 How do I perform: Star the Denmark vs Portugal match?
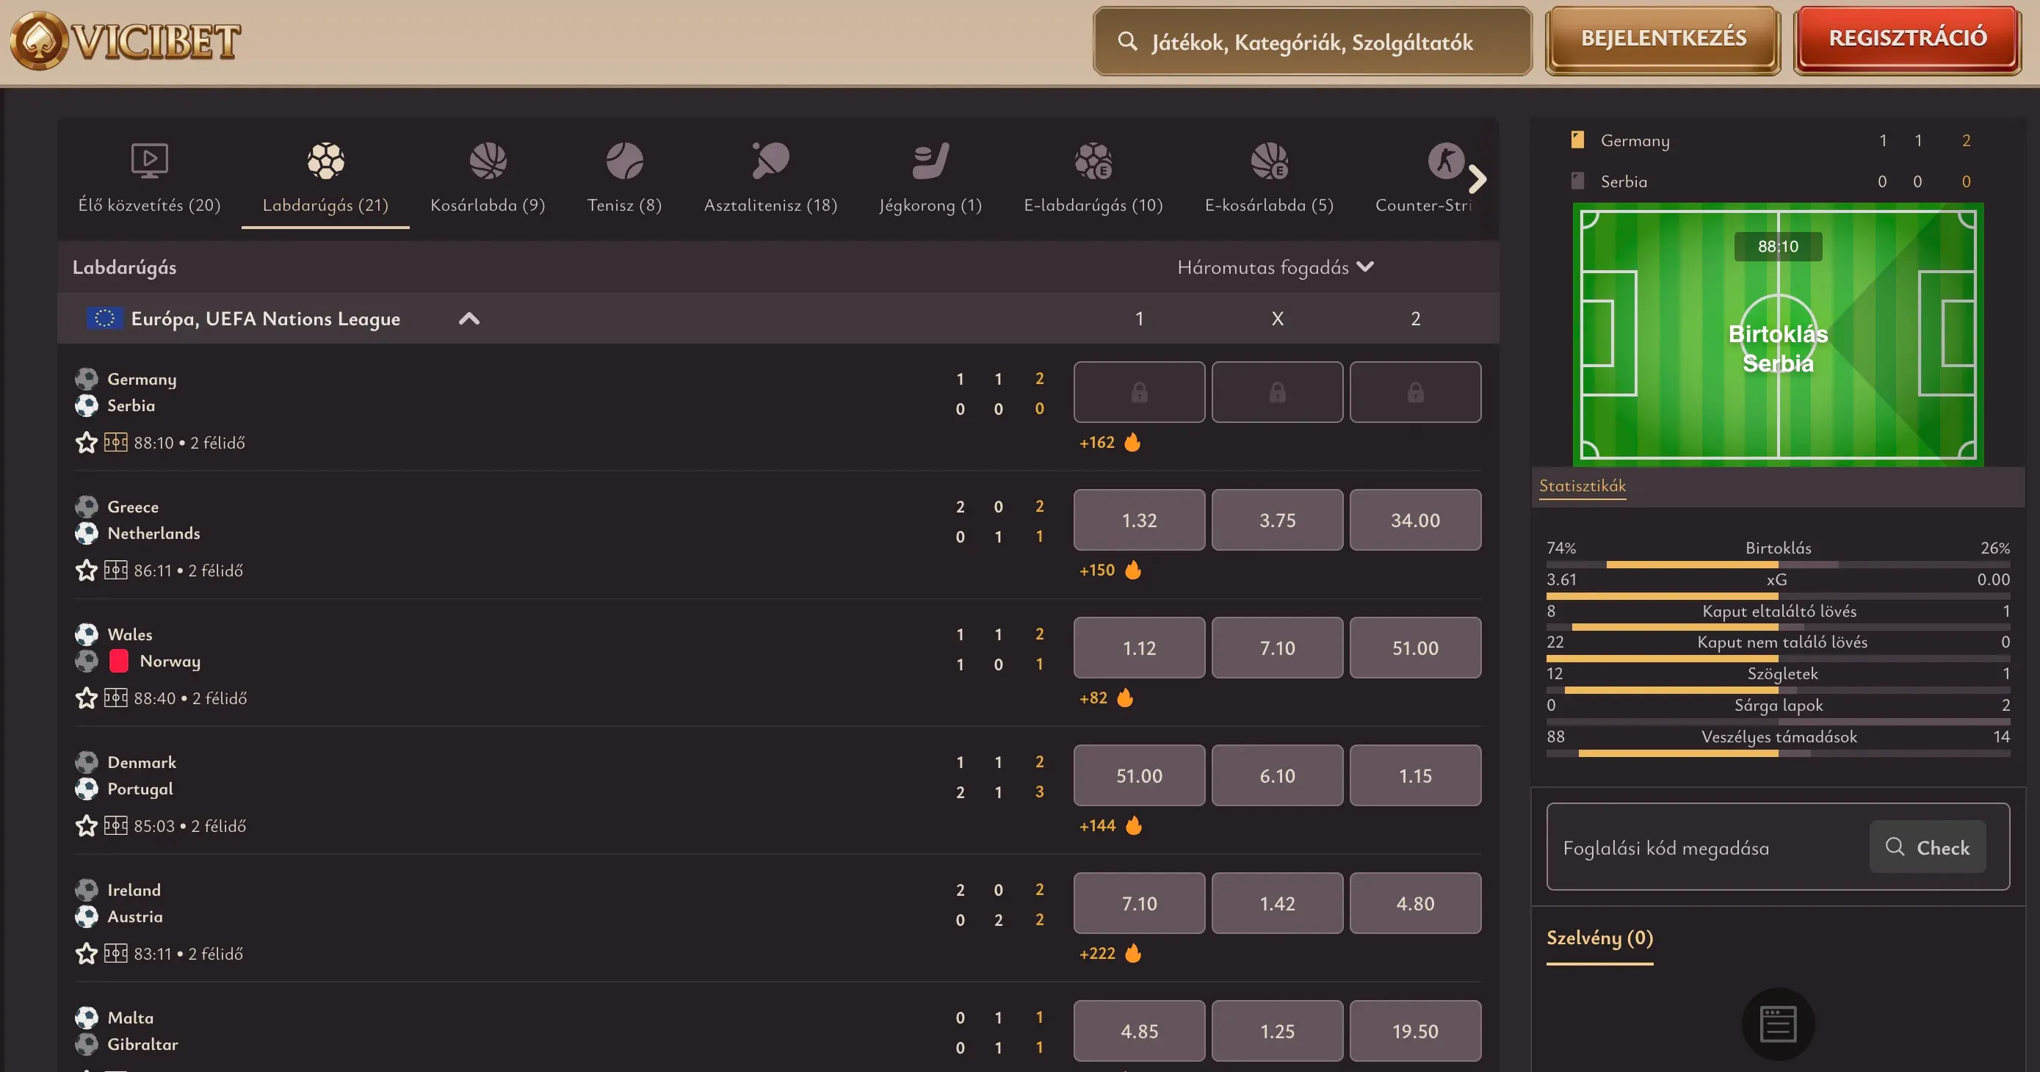pyautogui.click(x=87, y=826)
